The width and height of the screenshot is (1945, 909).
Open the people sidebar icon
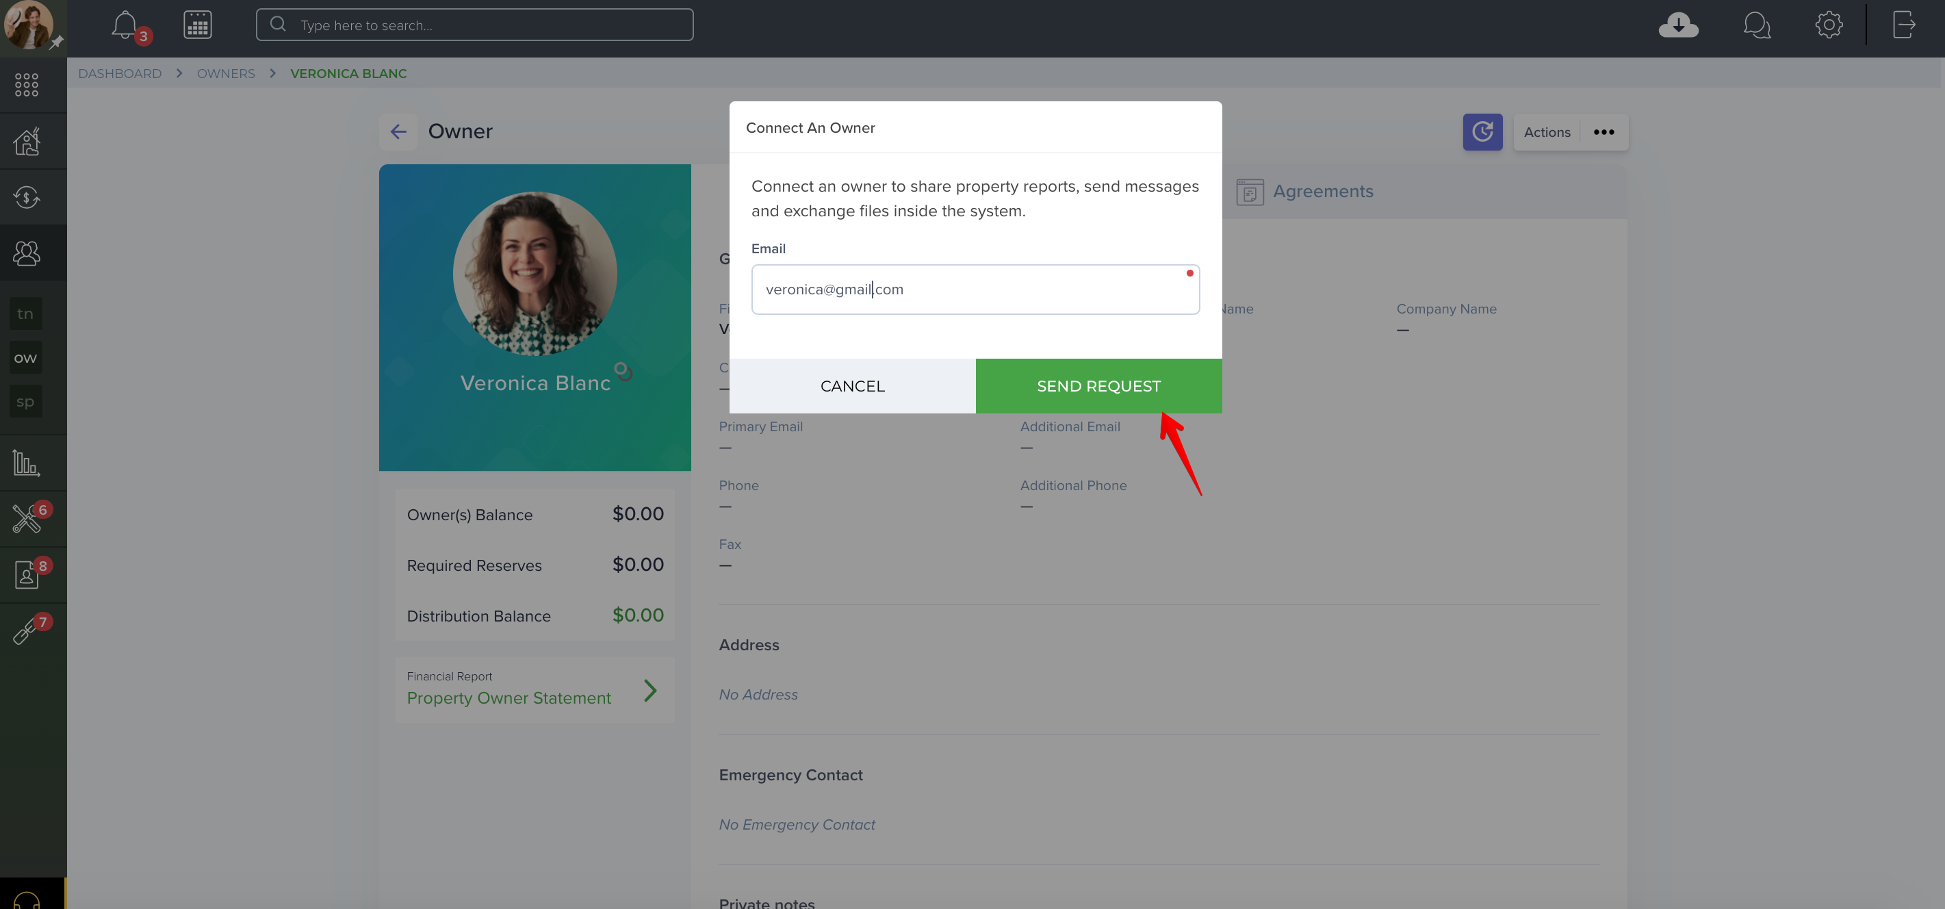point(27,253)
